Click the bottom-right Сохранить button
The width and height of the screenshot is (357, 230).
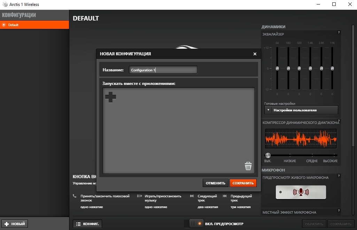341,224
